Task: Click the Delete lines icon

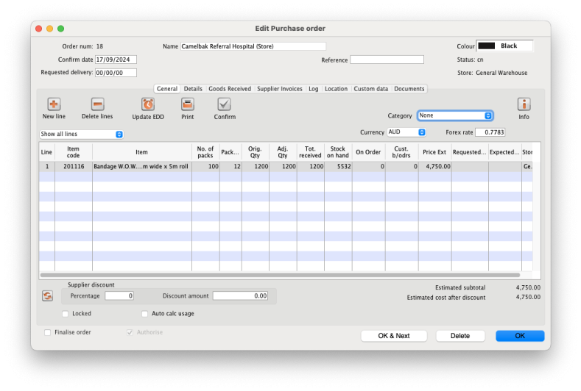Action: (97, 104)
